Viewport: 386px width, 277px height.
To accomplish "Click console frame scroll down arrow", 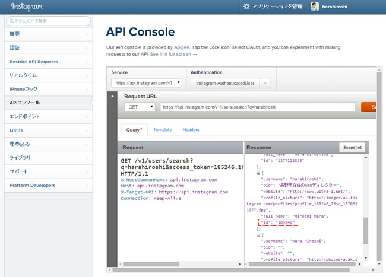I will point(379,264).
